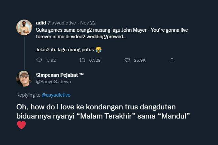Follow the "Replying to @asyadictive" mention link
The height and width of the screenshot is (145, 218).
pyautogui.click(x=56, y=95)
